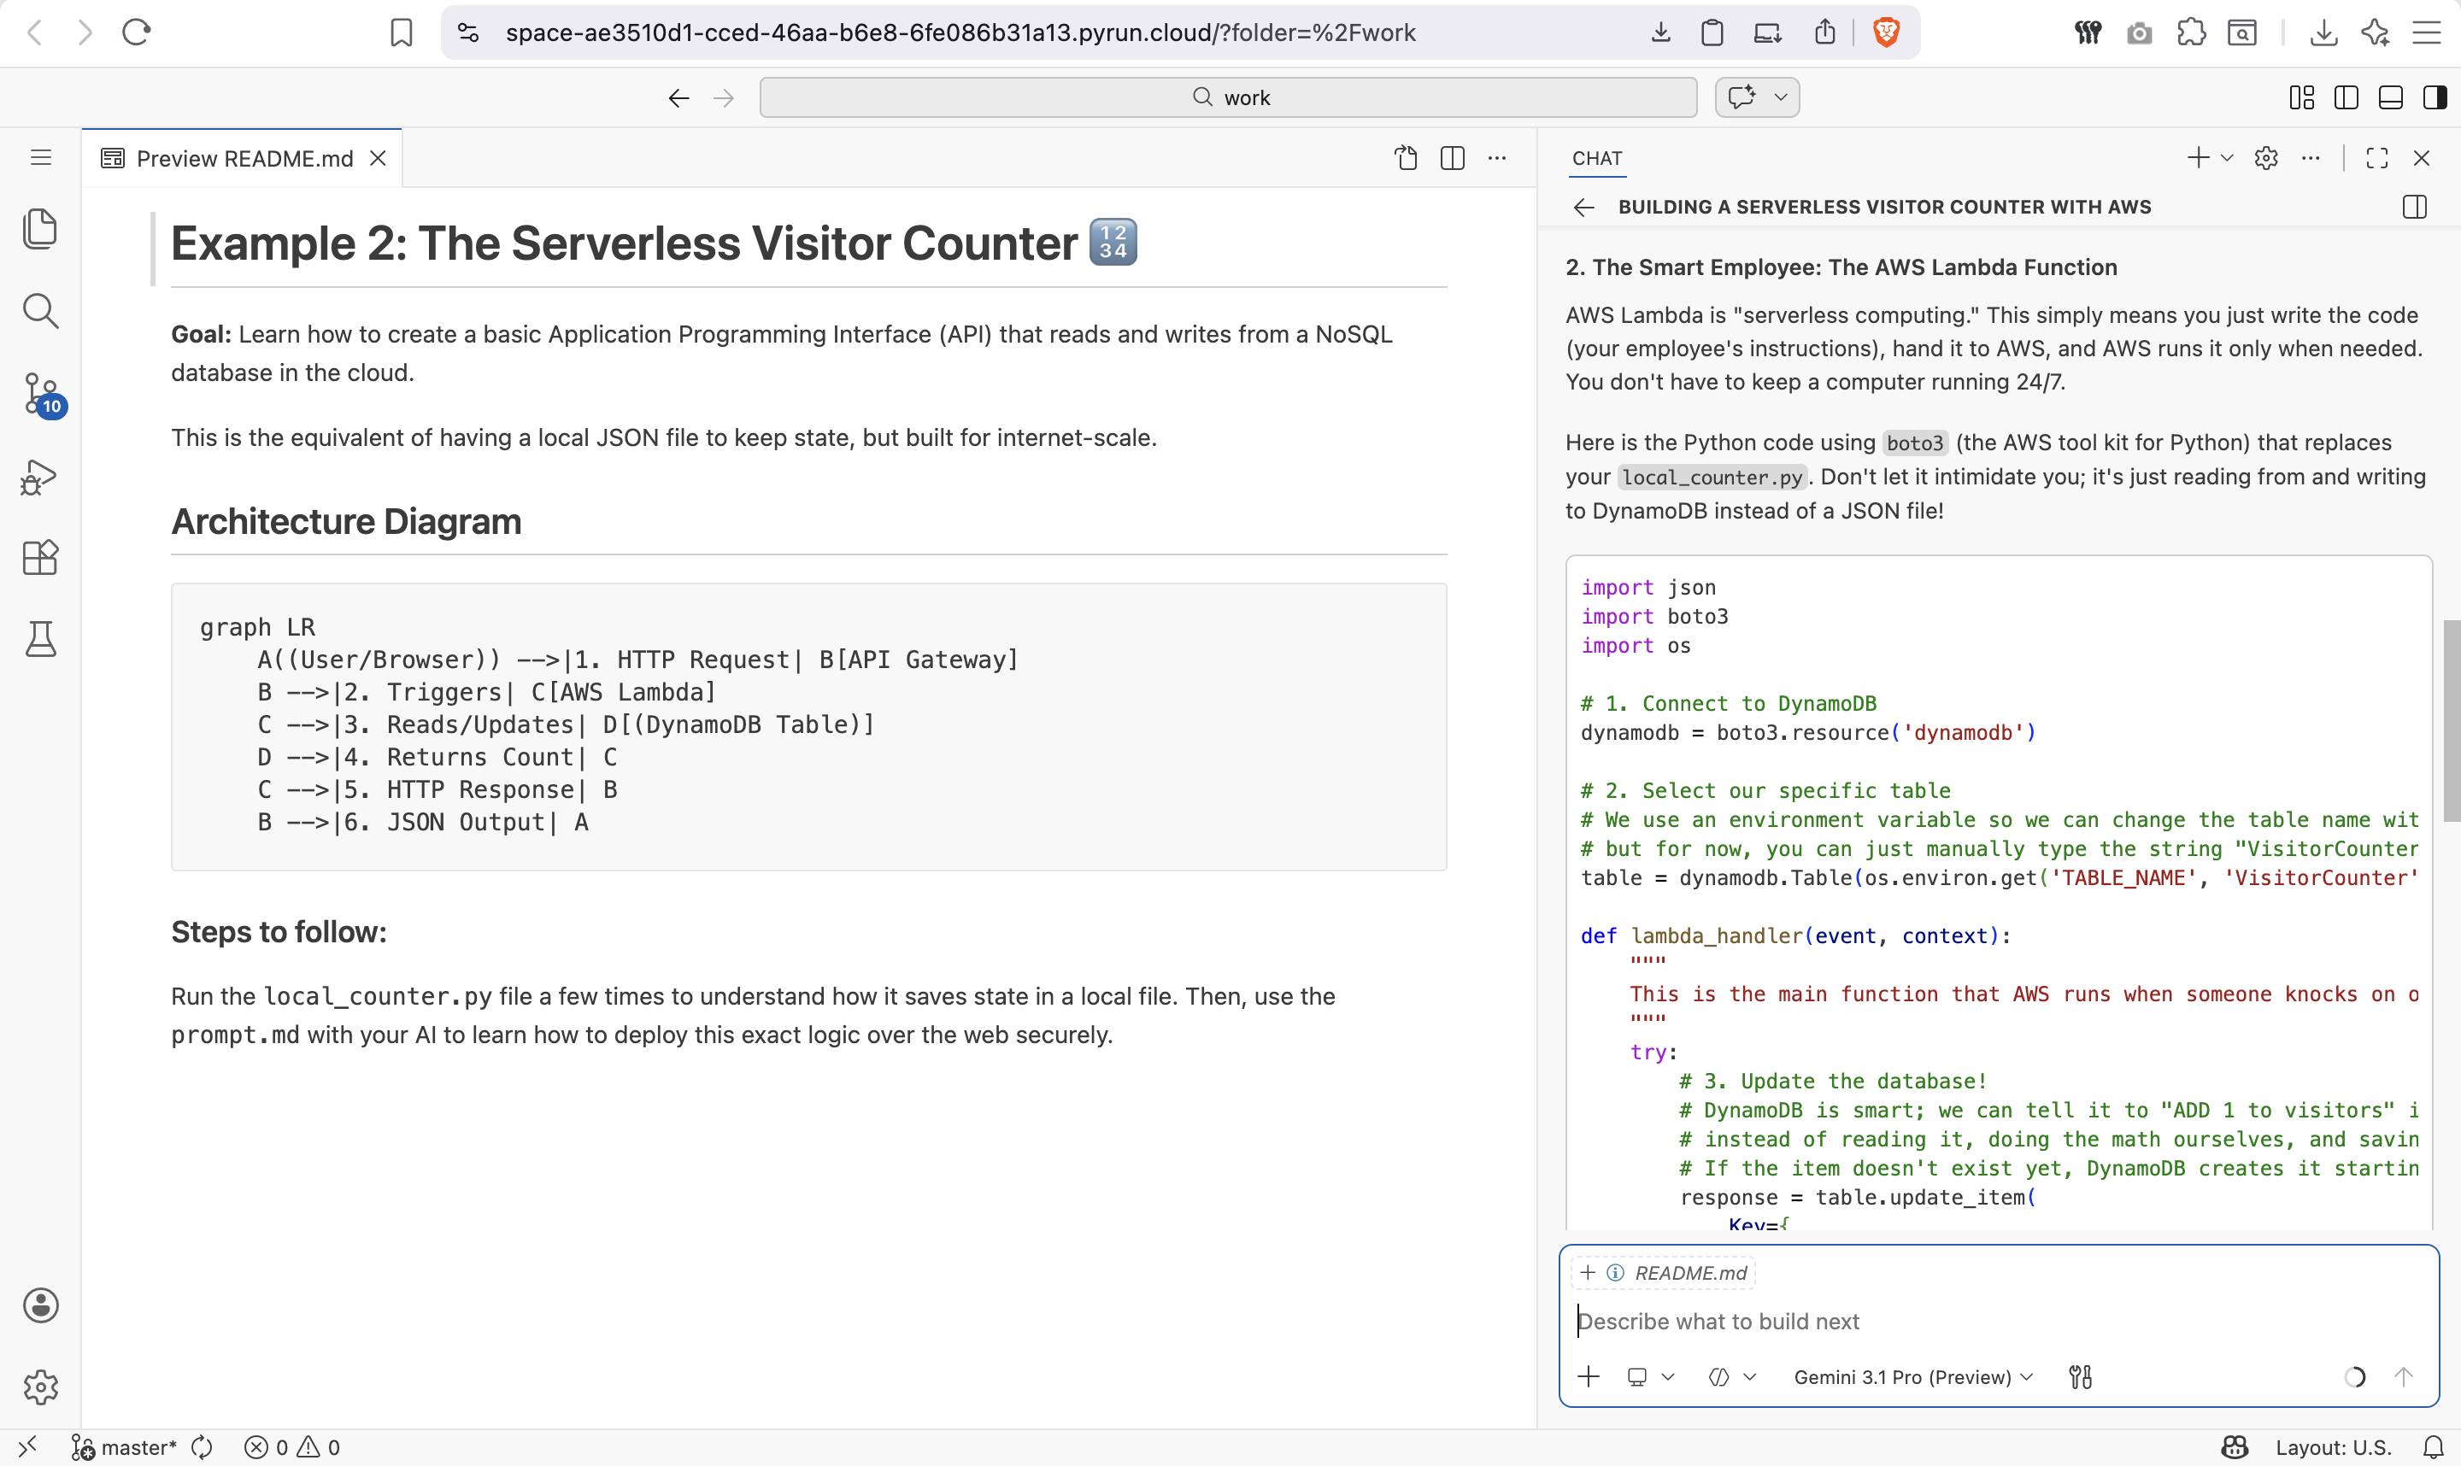Expand the new chat options dropdown
This screenshot has width=2461, height=1466.
click(x=2227, y=158)
